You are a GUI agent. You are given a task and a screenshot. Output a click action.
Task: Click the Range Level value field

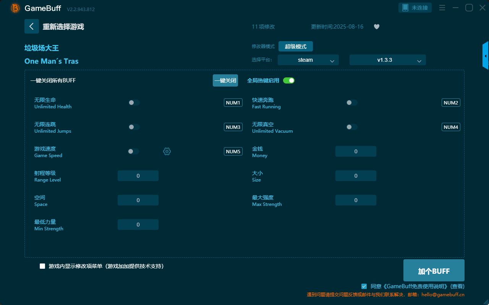138,176
